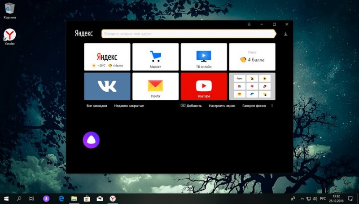Viewport: 359px width, 204px height.
Task: Minimize the Yandex browser window
Action: tap(262, 24)
